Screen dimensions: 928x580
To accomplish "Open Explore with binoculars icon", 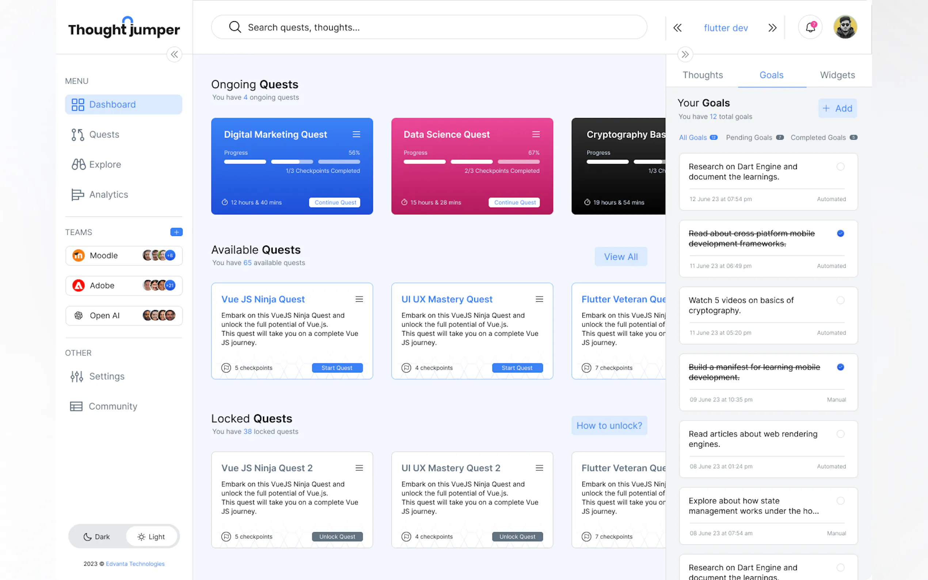I will 104,165.
